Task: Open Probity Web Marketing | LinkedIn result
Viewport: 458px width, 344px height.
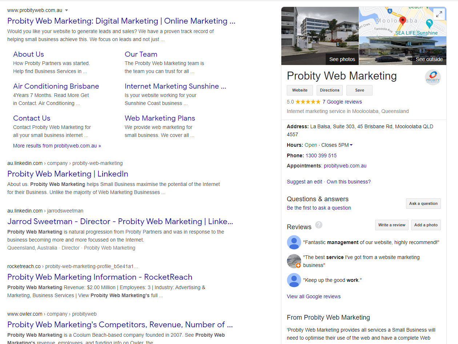Action: click(x=68, y=174)
